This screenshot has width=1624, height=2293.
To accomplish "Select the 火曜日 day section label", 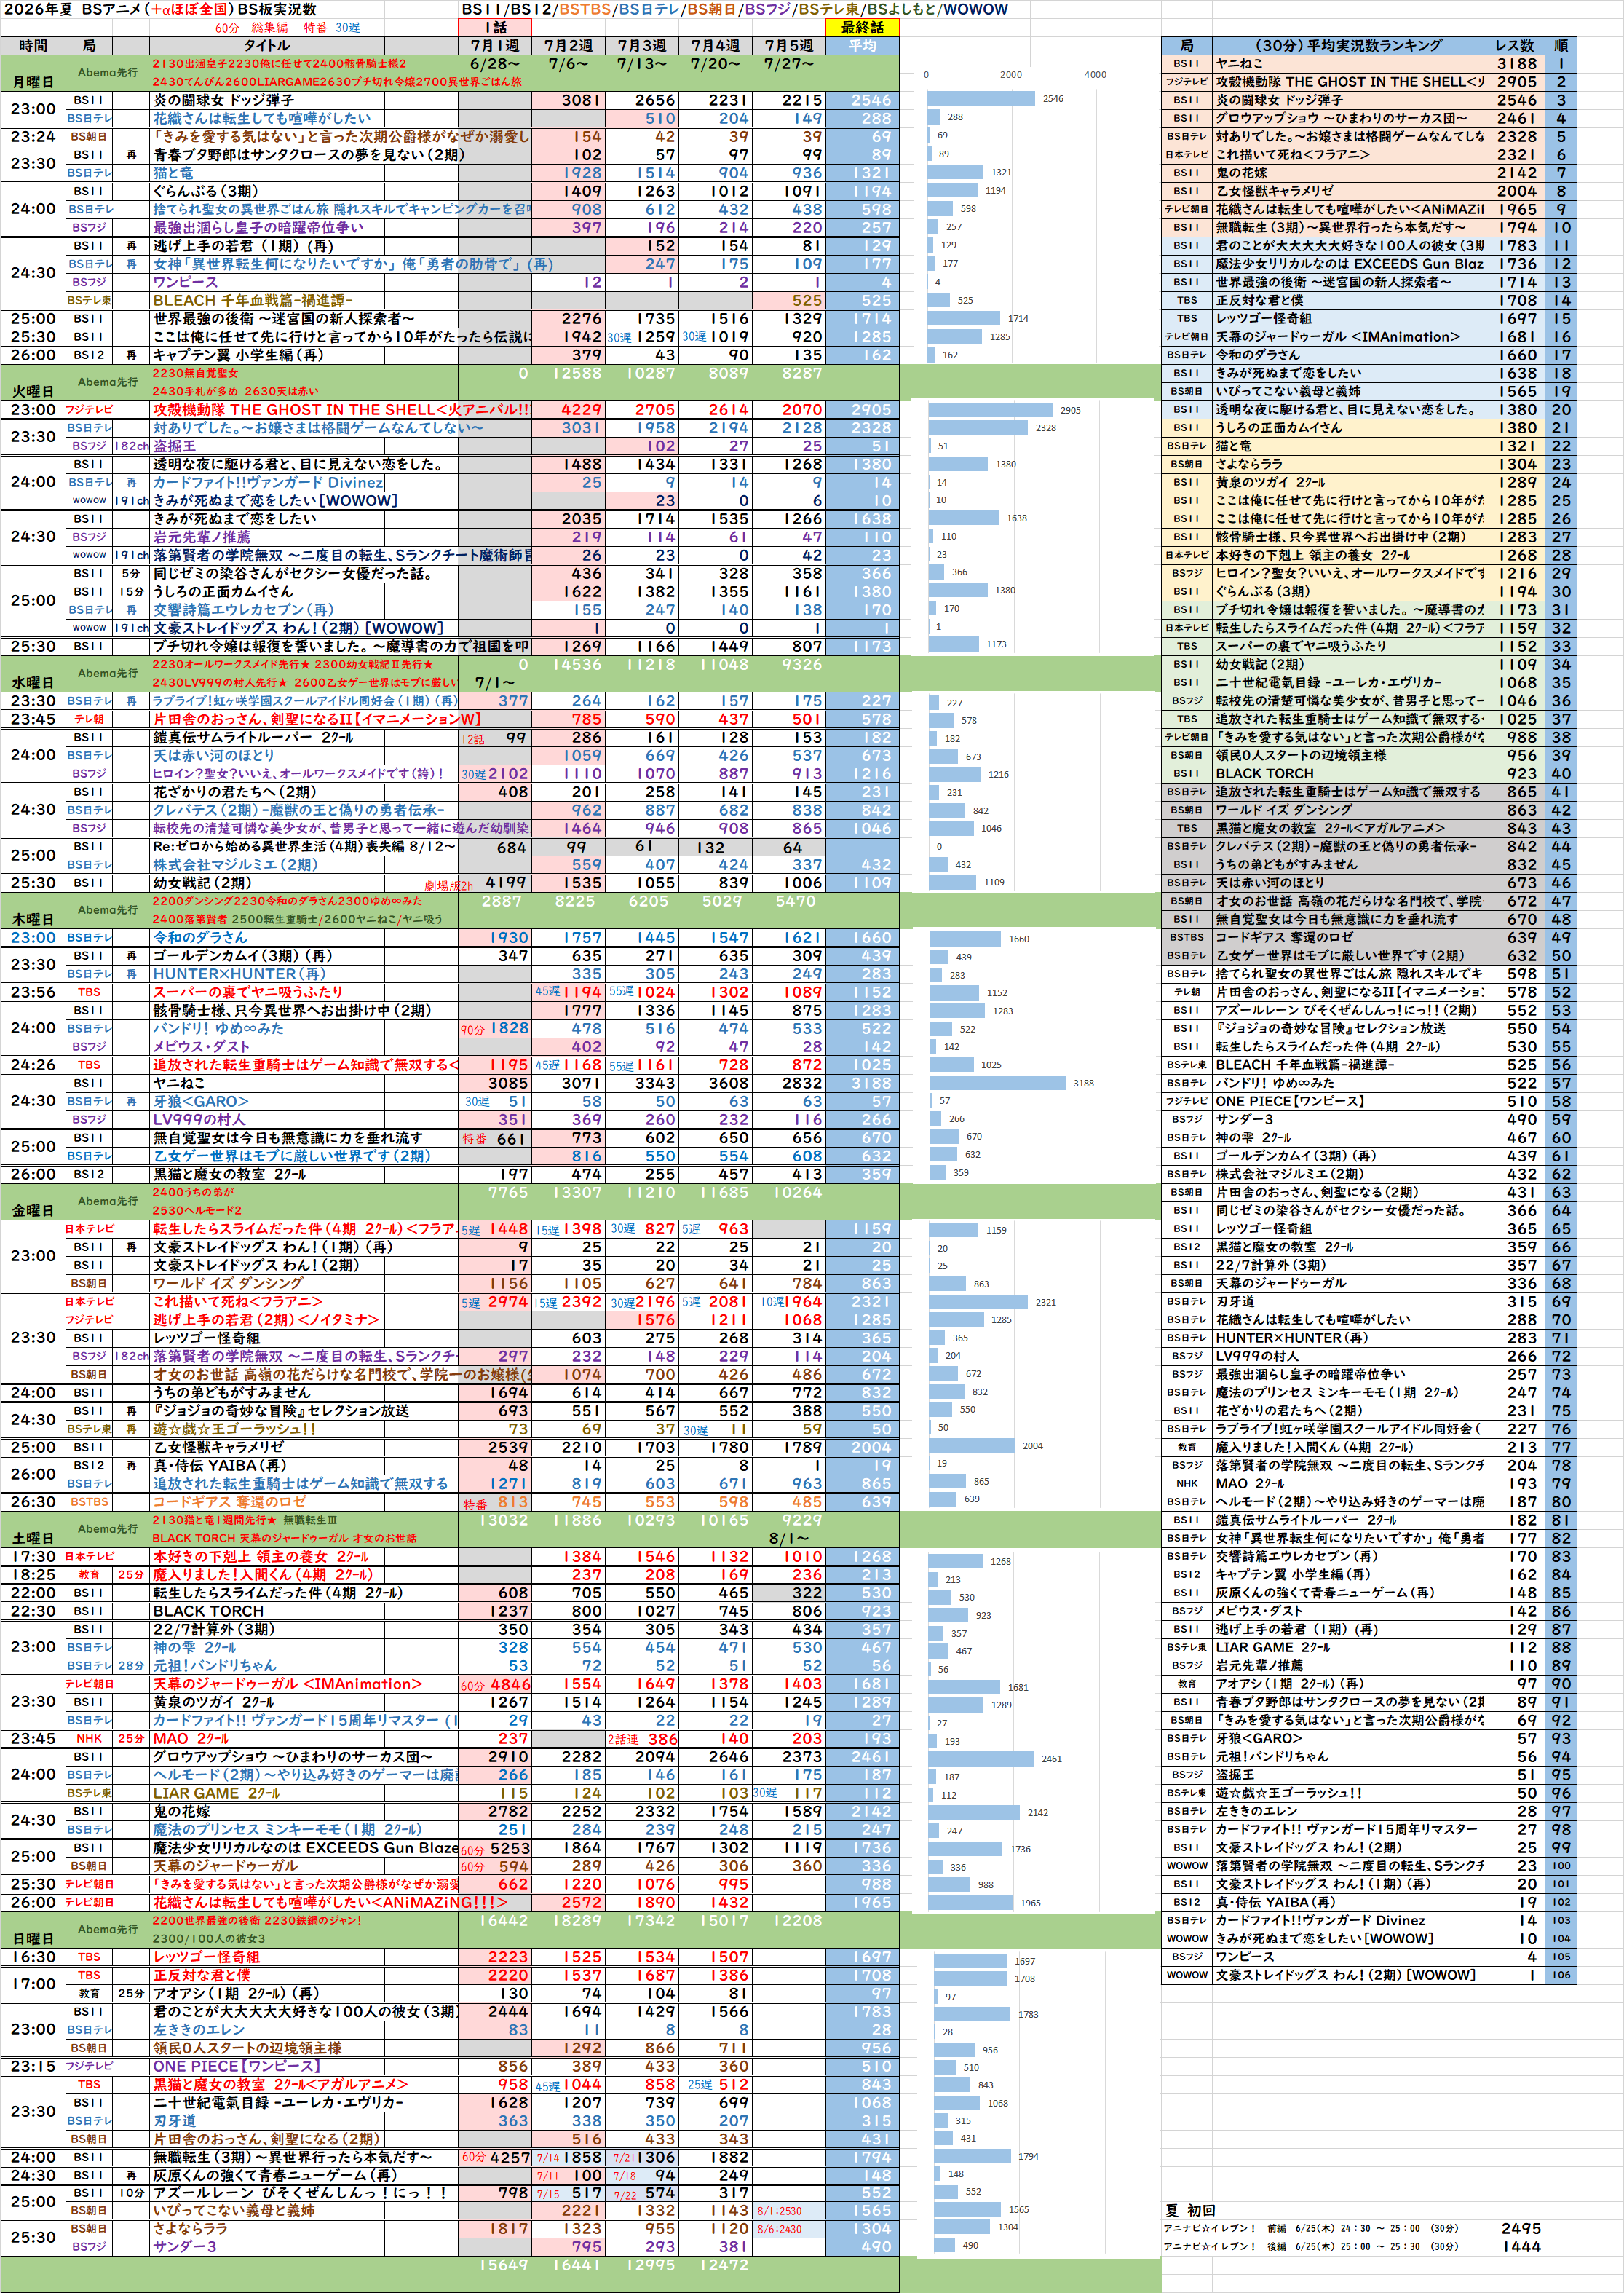I will click(33, 391).
